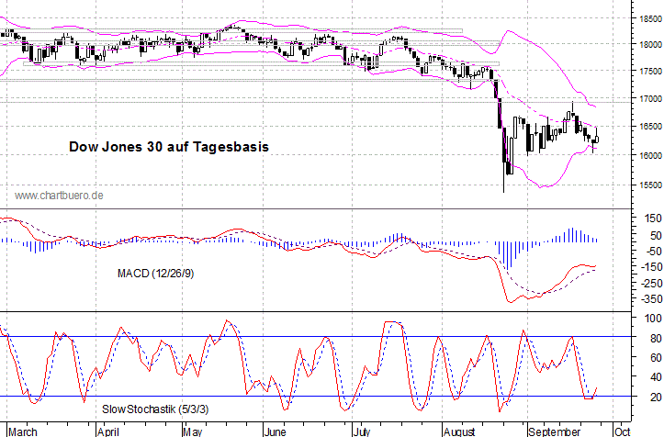The height and width of the screenshot is (437, 664).
Task: Click the MACD axis value -150
Action: (651, 267)
